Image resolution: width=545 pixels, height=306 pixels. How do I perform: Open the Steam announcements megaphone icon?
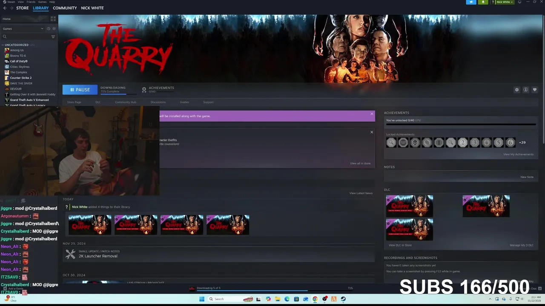[471, 2]
